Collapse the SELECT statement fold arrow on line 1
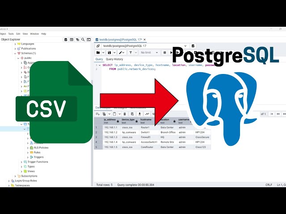Screen dimensions: 286x214 (x=100, y=65)
